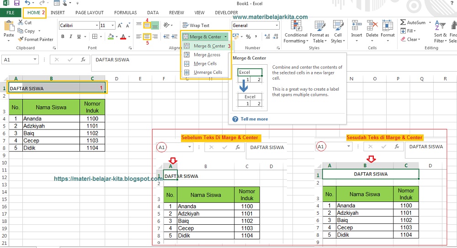Image resolution: width=457 pixels, height=248 pixels.
Task: Toggle Underline formatting
Action: click(79, 36)
